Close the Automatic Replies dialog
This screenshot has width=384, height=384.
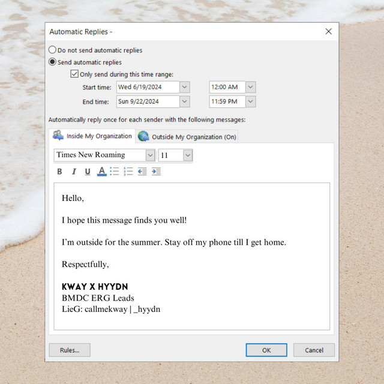coord(328,31)
